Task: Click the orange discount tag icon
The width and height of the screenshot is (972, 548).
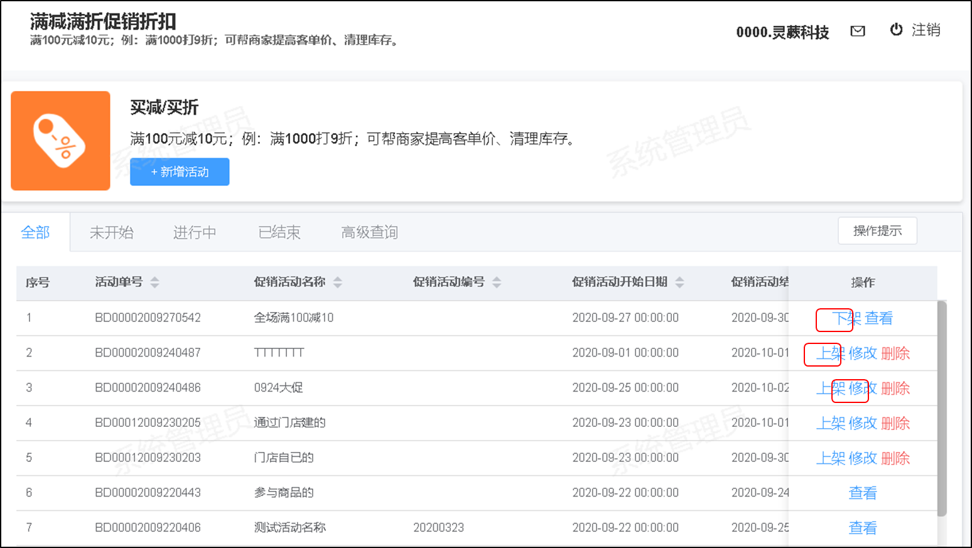Action: tap(60, 141)
